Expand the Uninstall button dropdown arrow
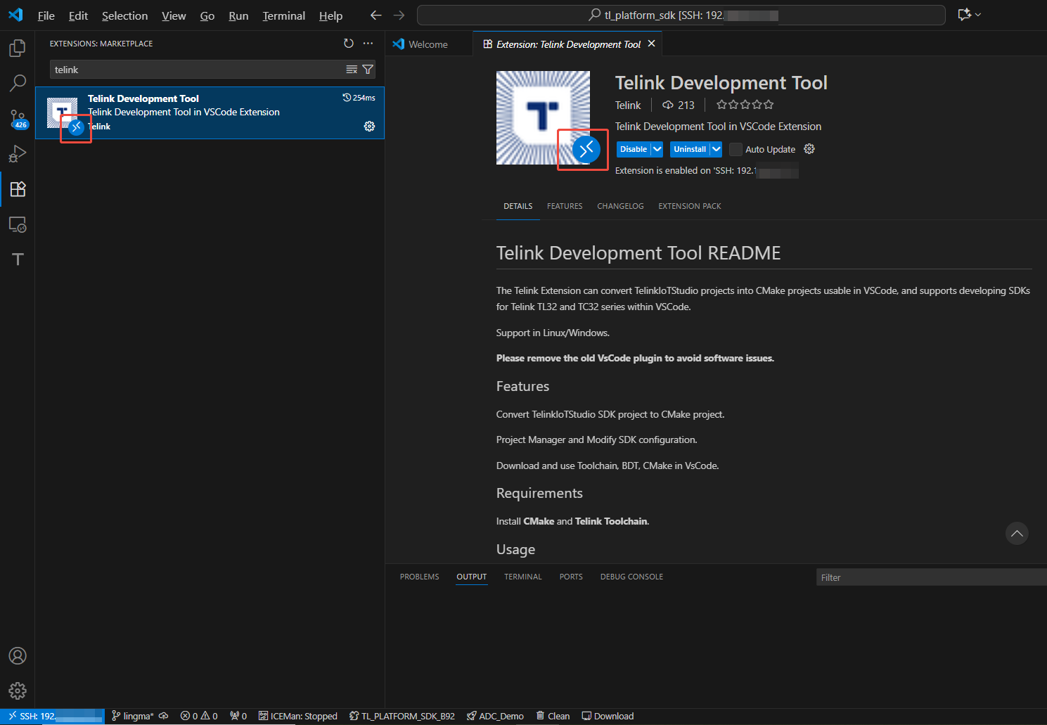 (716, 149)
